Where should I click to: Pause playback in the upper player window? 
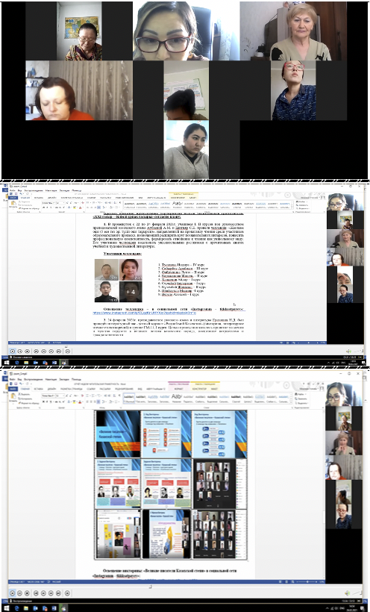tap(20, 352)
